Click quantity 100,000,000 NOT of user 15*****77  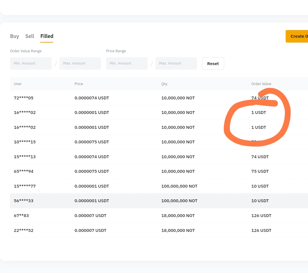pos(179,186)
